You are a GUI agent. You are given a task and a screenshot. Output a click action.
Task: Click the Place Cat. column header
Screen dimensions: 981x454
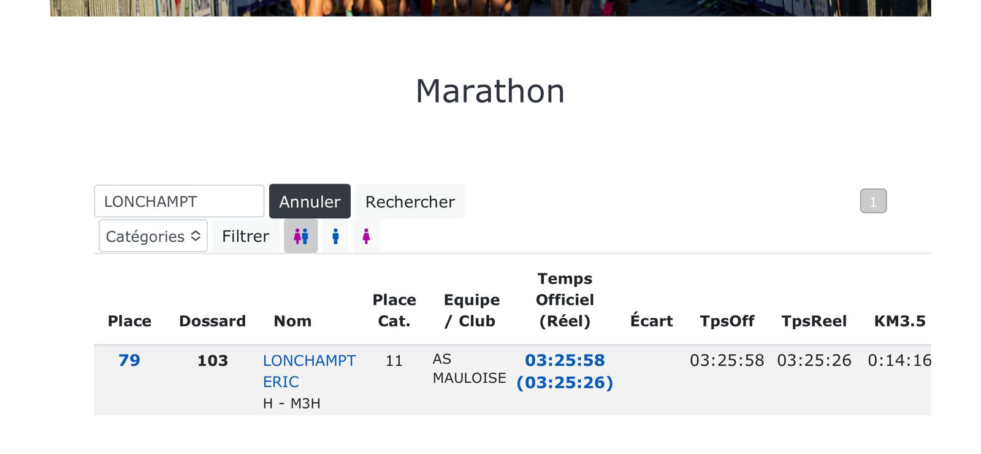pyautogui.click(x=394, y=310)
